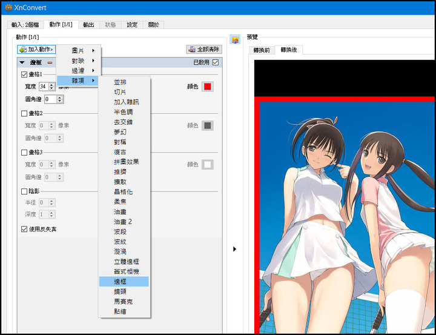Click 畫格1 width spinner arrows
The height and width of the screenshot is (335, 436).
[x=51, y=87]
